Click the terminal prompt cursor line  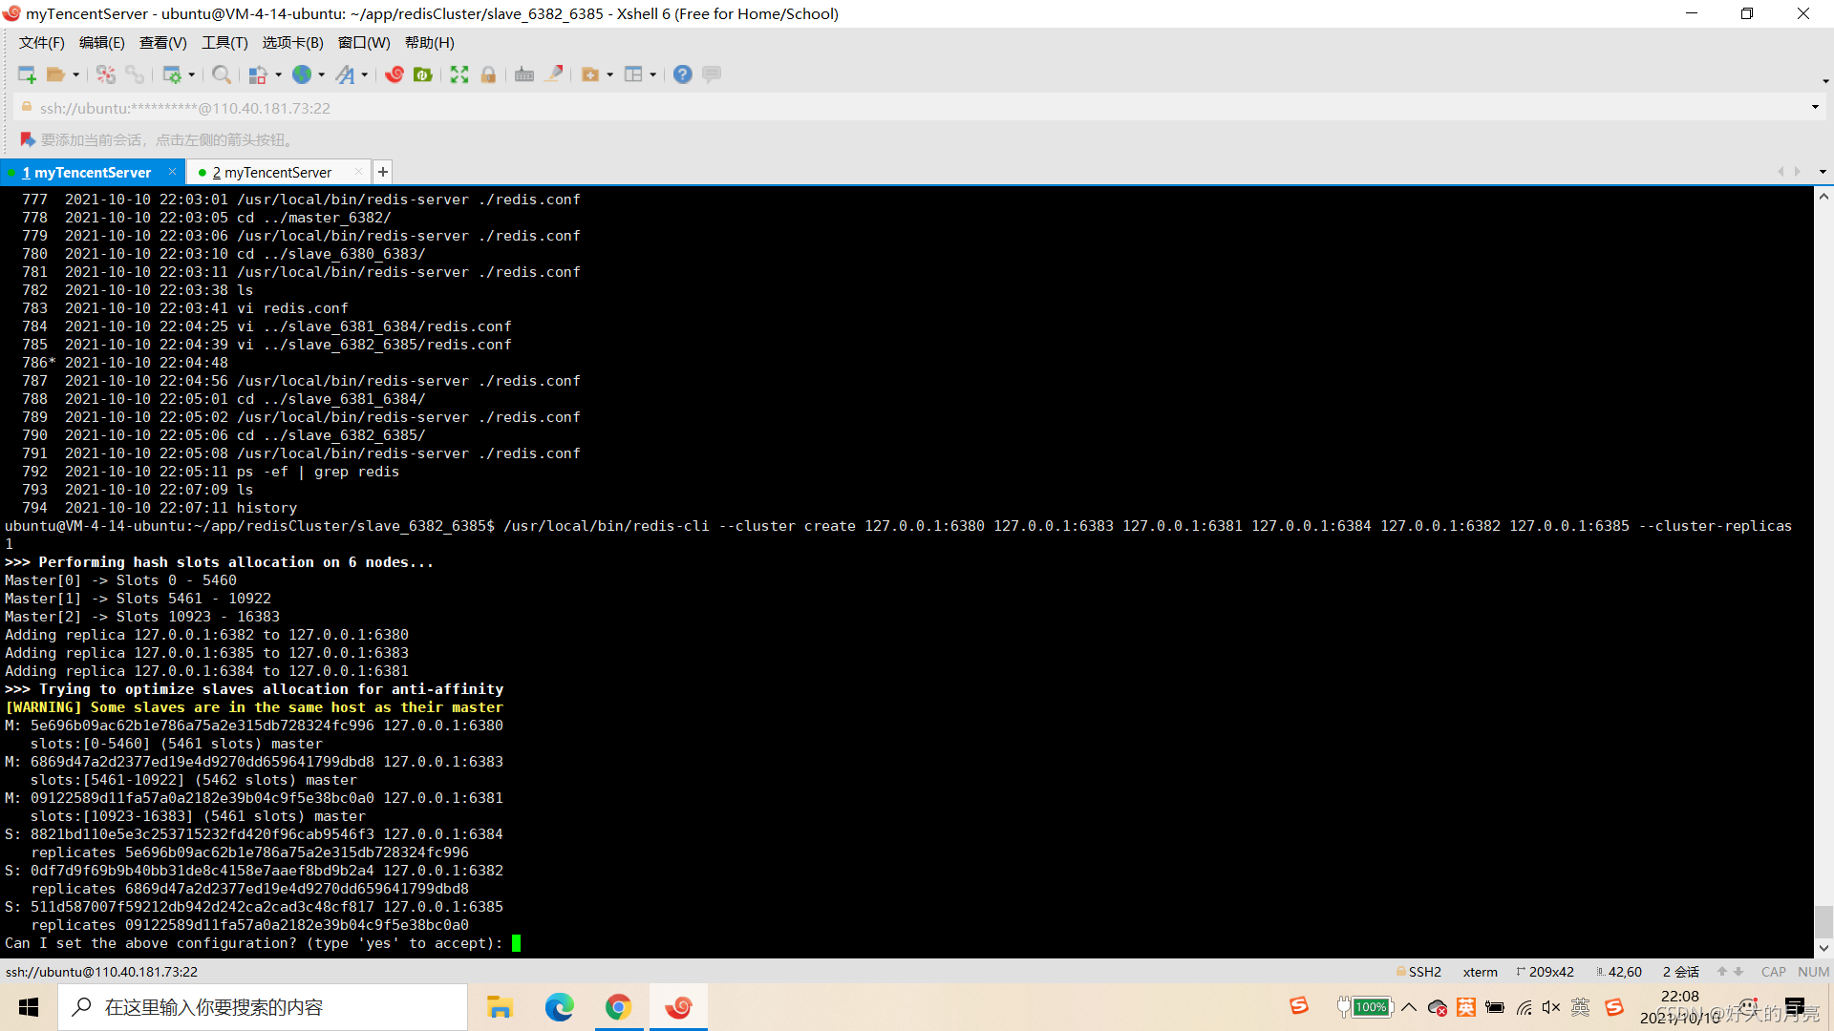263,943
